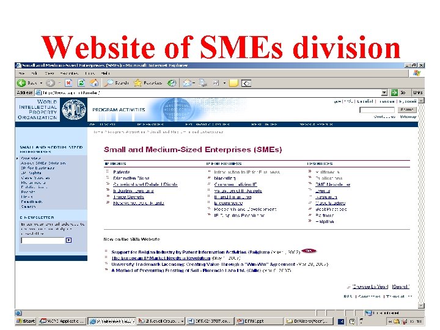Open the Favorites menu
This screenshot has width=440, height=330.
[69, 73]
